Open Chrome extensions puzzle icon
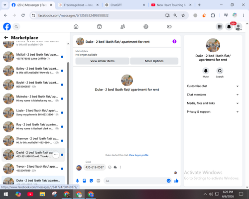The width and height of the screenshot is (249, 199). (x=213, y=15)
